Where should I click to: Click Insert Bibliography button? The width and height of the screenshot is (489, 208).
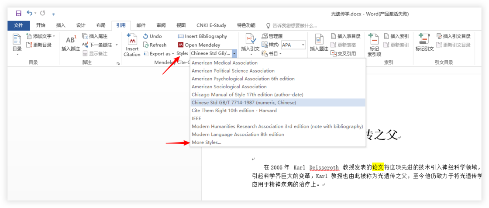pyautogui.click(x=203, y=36)
